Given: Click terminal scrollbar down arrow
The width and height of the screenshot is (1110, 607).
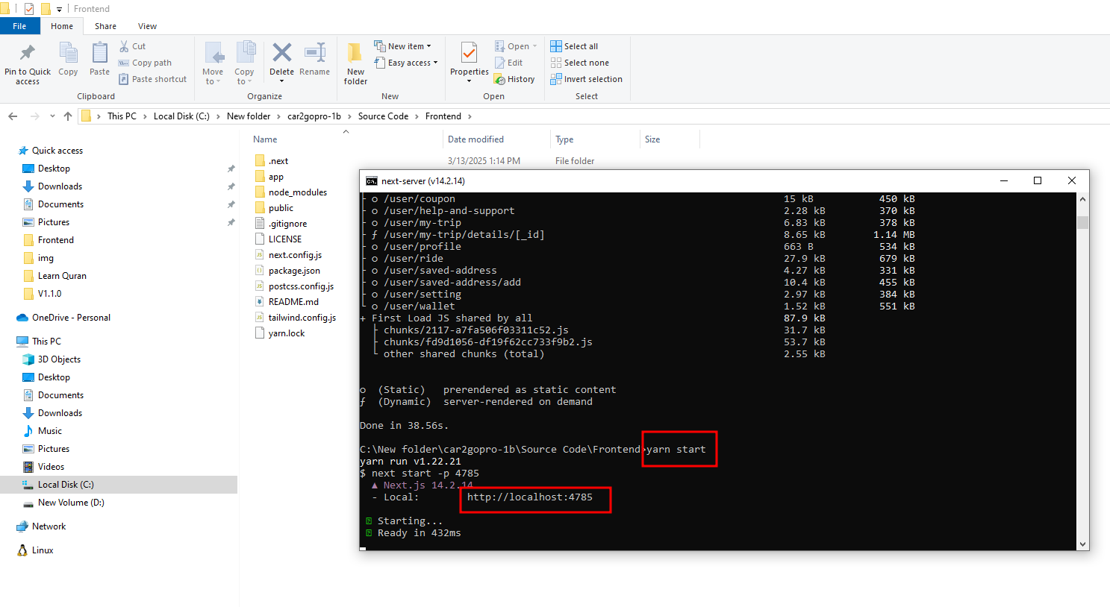Looking at the screenshot, I should (1083, 544).
